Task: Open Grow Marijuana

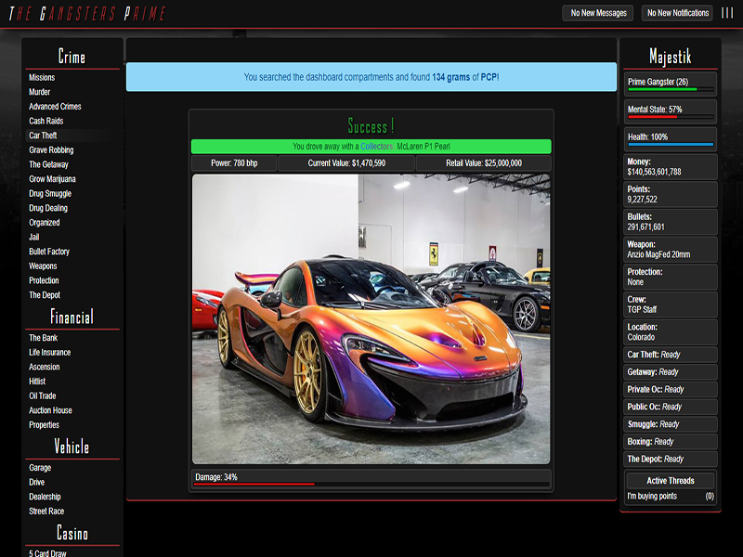Action: [x=52, y=179]
